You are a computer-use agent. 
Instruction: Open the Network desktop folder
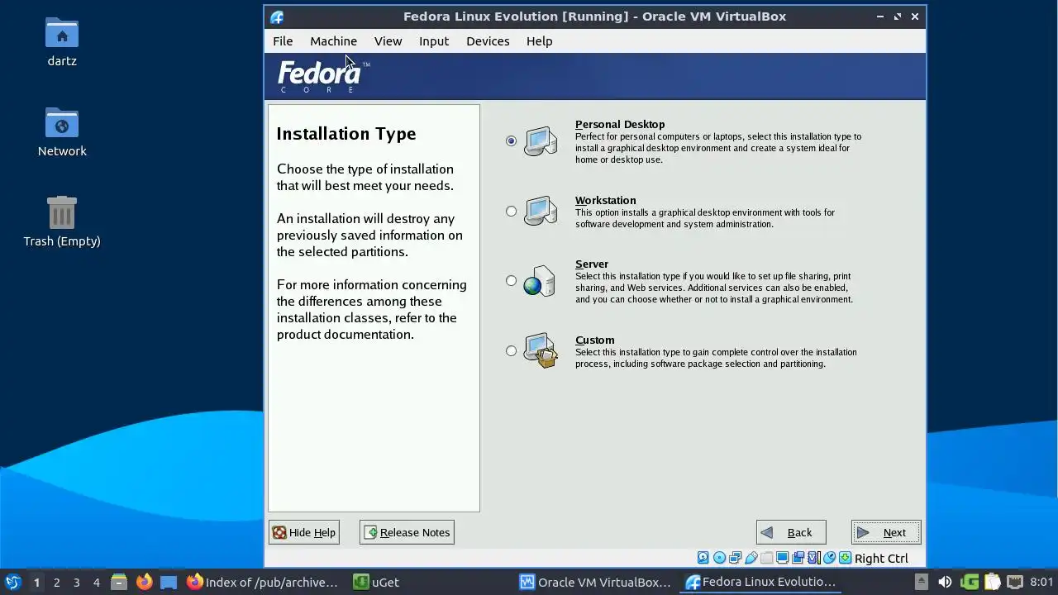point(62,131)
